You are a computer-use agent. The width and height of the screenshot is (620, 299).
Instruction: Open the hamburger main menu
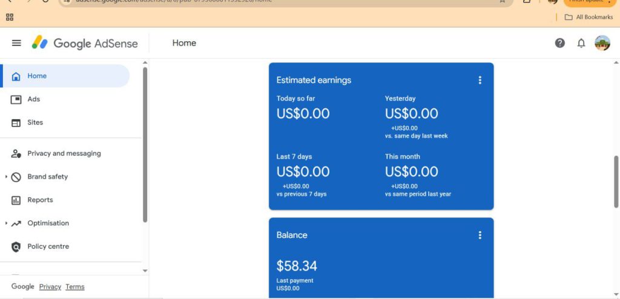point(16,43)
